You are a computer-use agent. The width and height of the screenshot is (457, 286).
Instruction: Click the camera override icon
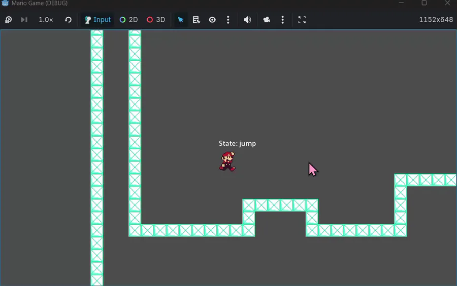coord(267,20)
